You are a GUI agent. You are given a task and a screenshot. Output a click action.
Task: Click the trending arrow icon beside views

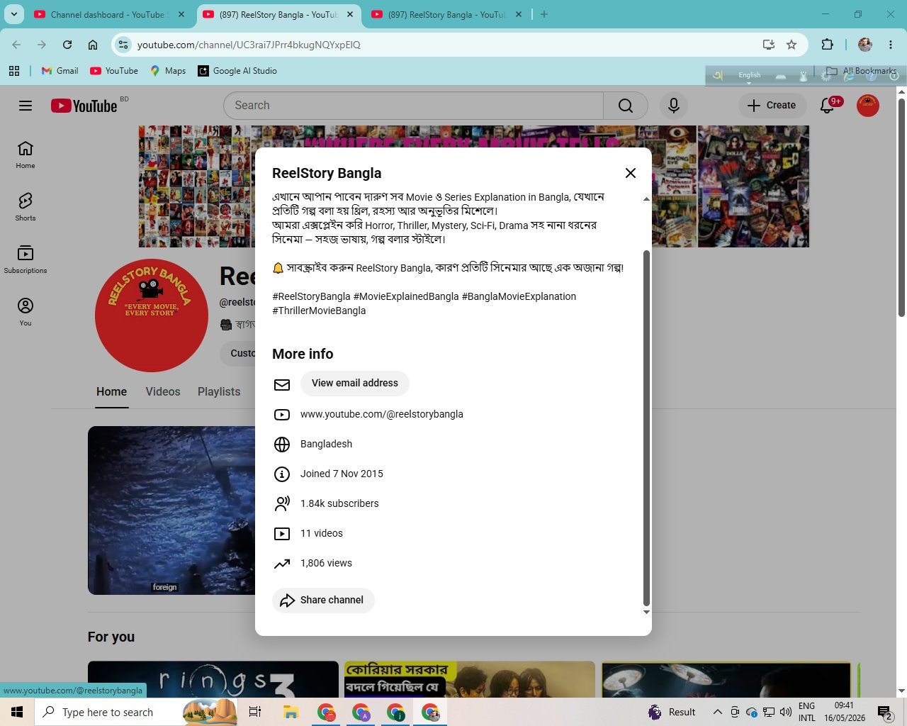click(282, 564)
